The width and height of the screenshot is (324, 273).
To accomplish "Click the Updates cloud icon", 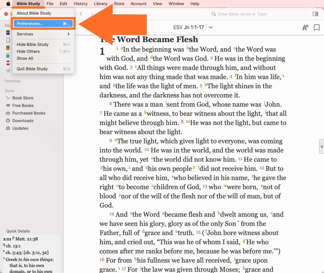I will point(8,128).
